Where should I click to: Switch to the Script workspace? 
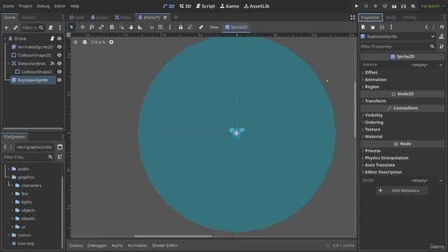206,6
